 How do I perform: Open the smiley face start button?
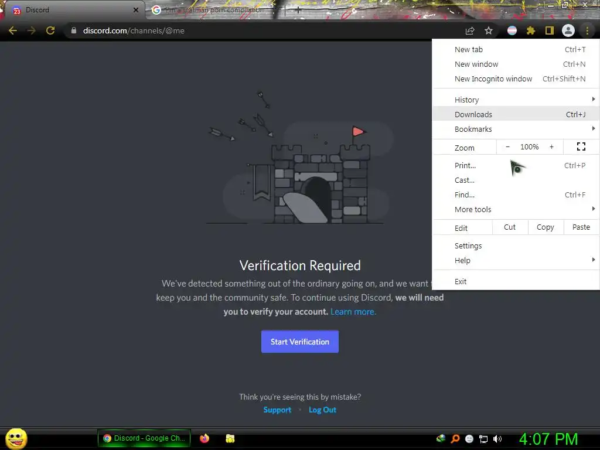click(16, 438)
